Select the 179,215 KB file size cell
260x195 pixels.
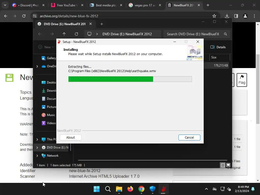221,66
